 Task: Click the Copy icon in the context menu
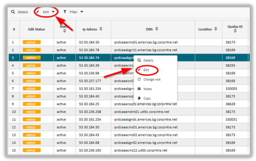[x=139, y=98]
